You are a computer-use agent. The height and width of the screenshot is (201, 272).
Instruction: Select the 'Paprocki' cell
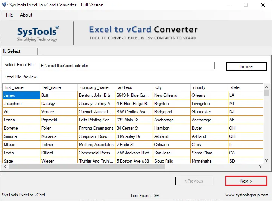pos(59,120)
